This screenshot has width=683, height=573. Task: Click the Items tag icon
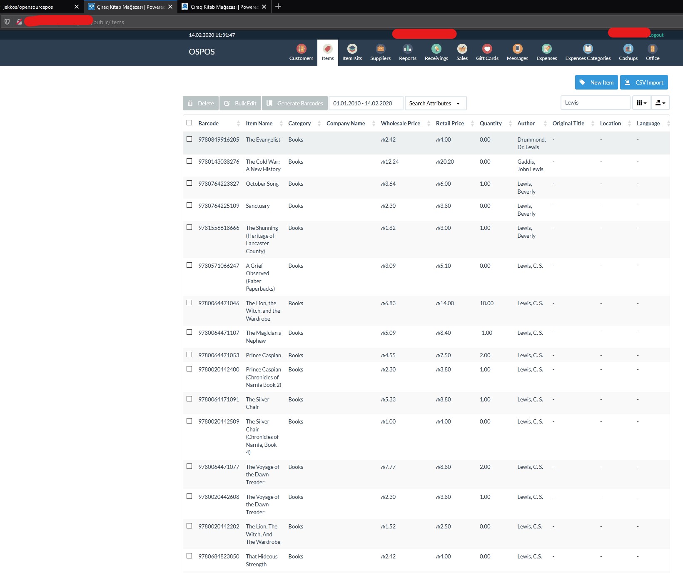[x=327, y=49]
